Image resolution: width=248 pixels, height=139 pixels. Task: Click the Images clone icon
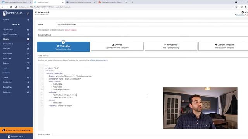pyautogui.click(x=28, y=49)
